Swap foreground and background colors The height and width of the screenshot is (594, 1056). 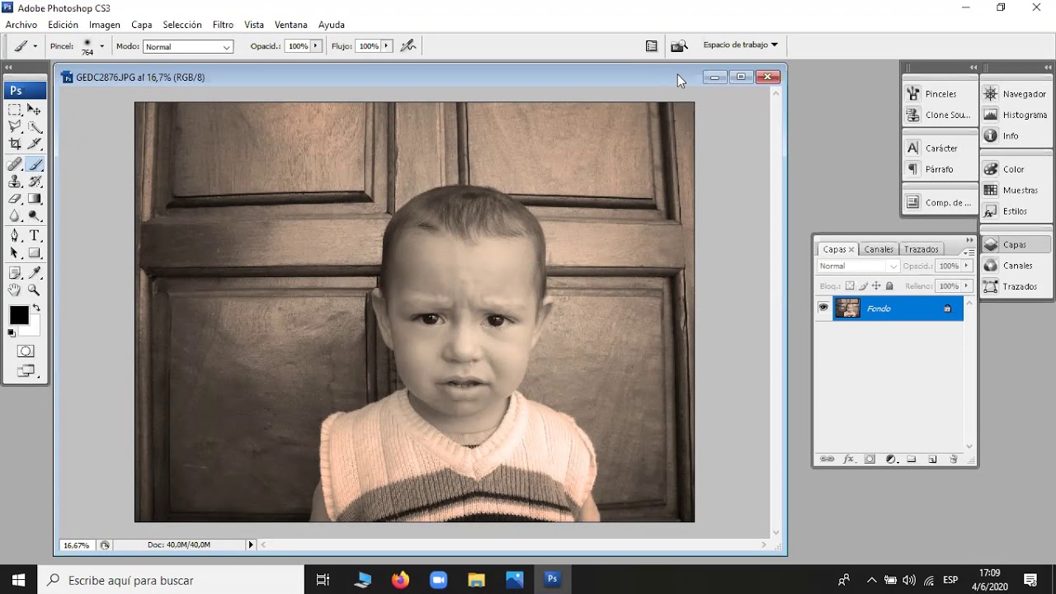(36, 308)
